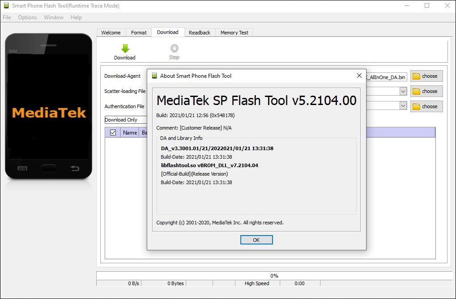Click OK in the About dialog
Viewport: 456px width, 299px height.
pyautogui.click(x=256, y=240)
